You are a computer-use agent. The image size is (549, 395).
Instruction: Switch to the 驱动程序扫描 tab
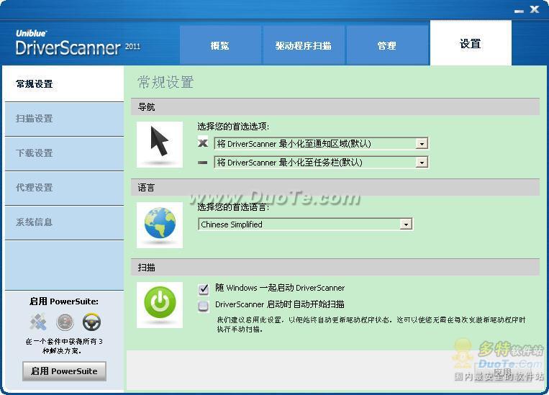coord(304,45)
